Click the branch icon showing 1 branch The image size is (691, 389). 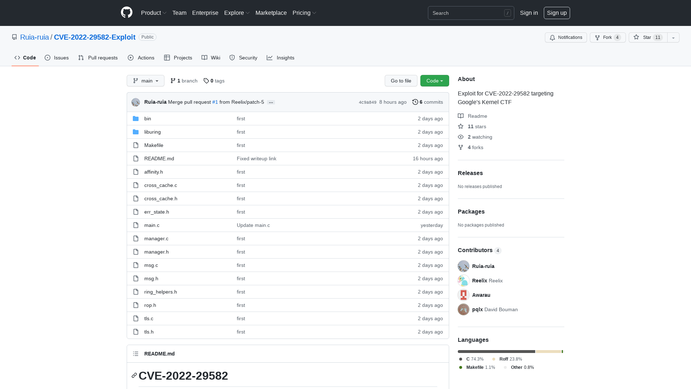[173, 81]
